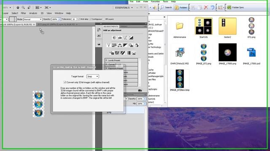
Task: Expand the Levels Presets list
Action: coord(106,60)
